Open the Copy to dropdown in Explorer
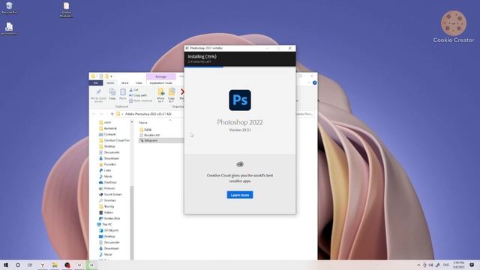 point(172,95)
